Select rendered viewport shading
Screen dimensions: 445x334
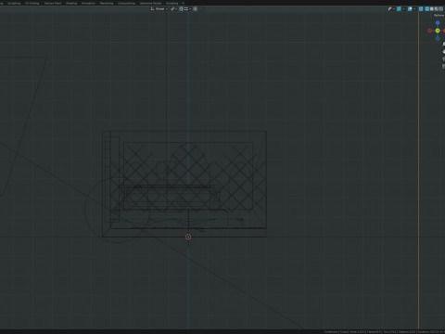(x=441, y=9)
